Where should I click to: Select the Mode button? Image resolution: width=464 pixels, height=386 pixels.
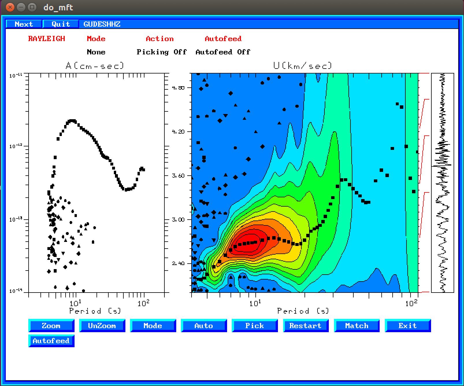tap(153, 326)
